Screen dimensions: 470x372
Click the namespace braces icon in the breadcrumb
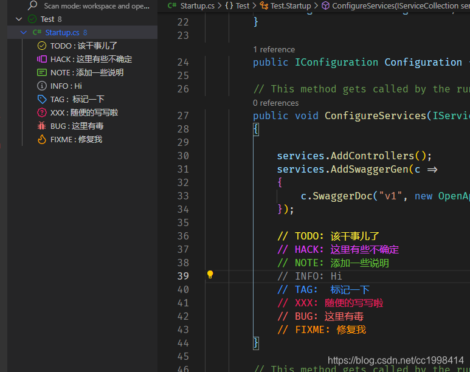229,5
